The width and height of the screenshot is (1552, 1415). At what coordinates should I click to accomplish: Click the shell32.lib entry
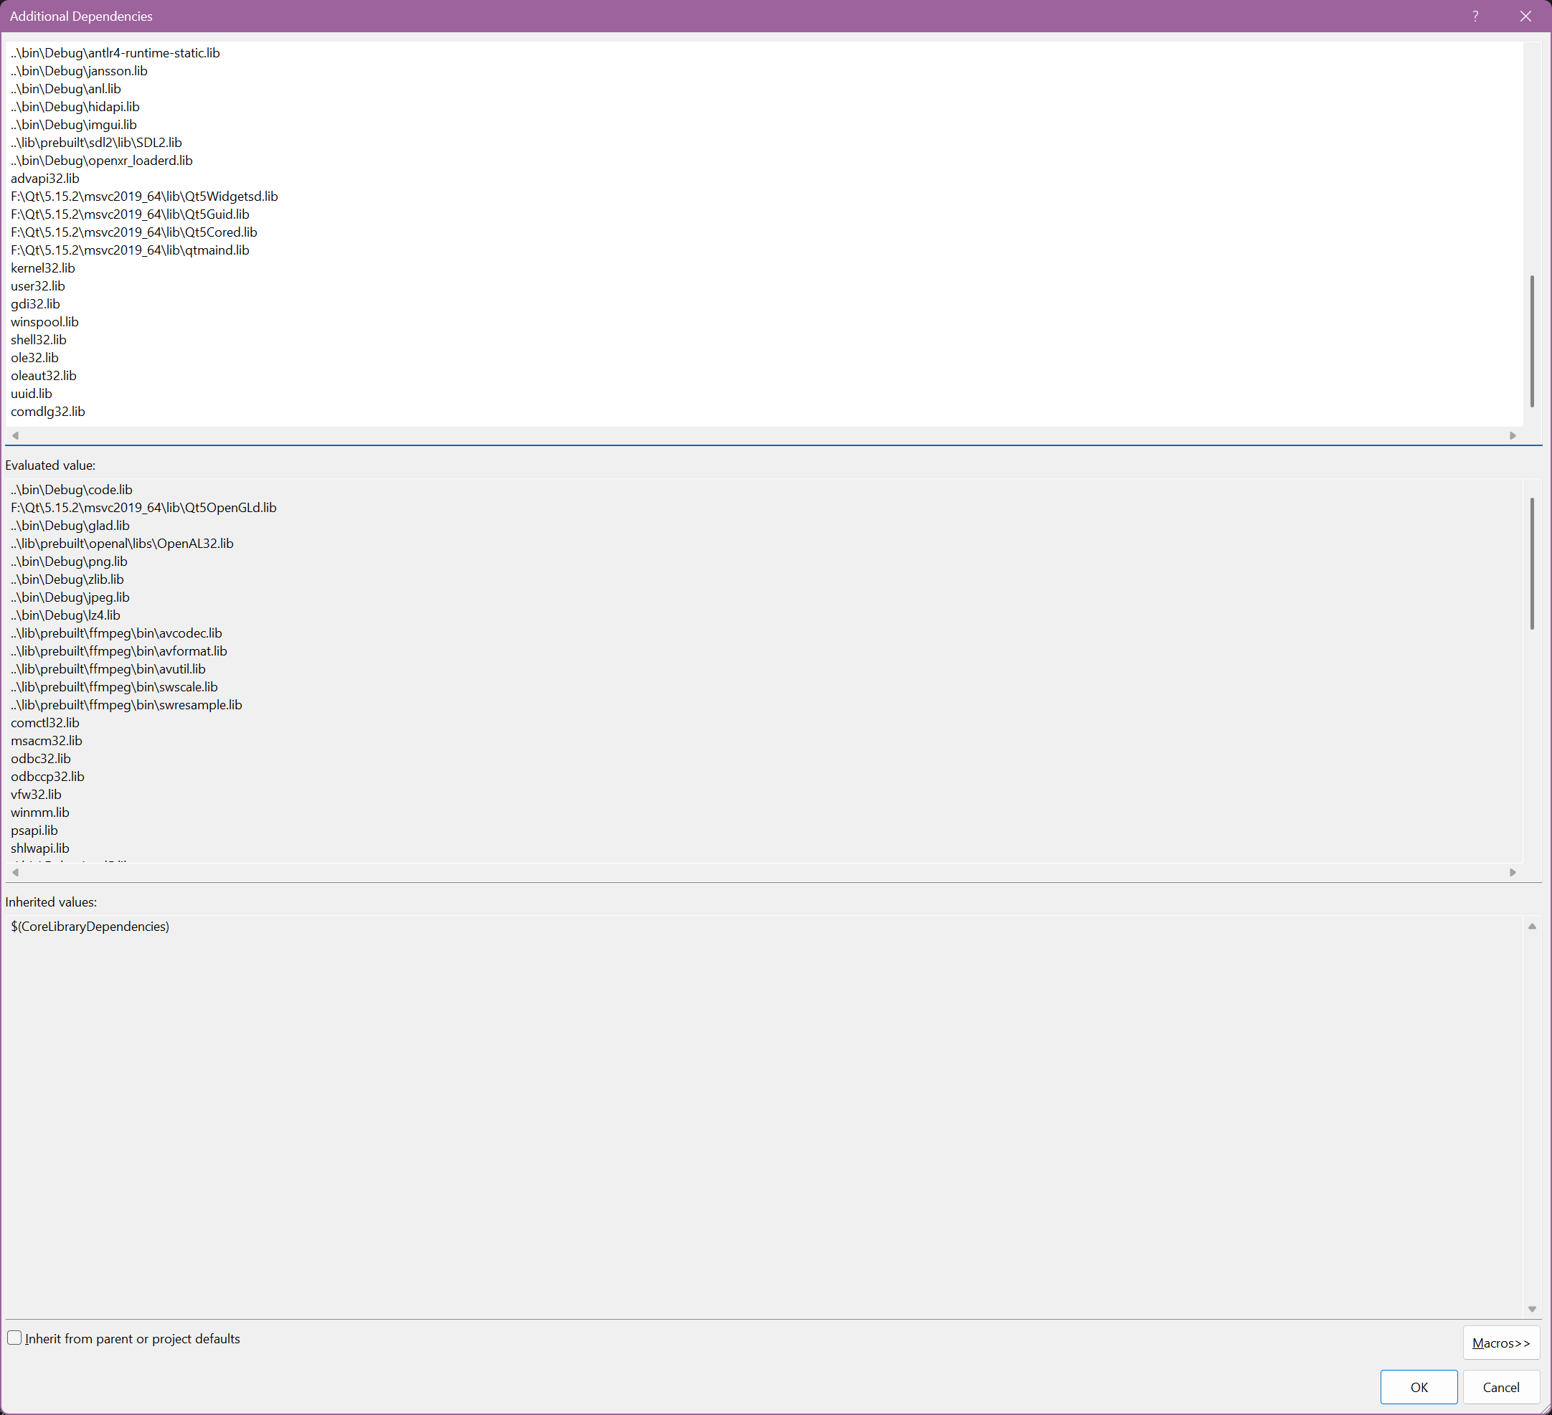[39, 339]
